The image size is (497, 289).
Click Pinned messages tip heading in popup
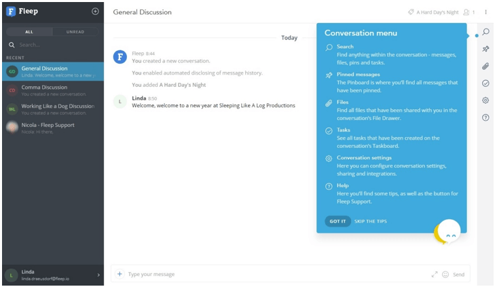pyautogui.click(x=358, y=75)
